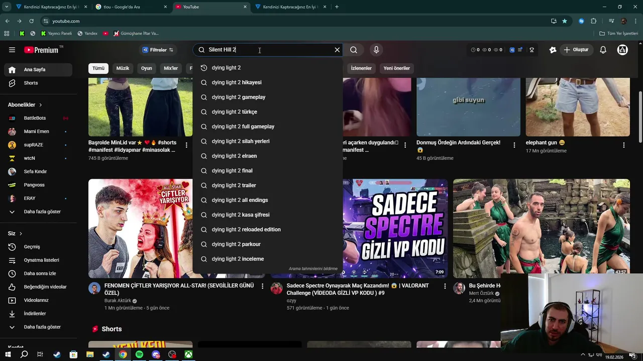Open Xbox app from the taskbar
Viewport: 643px width, 361px height.
pos(188,354)
